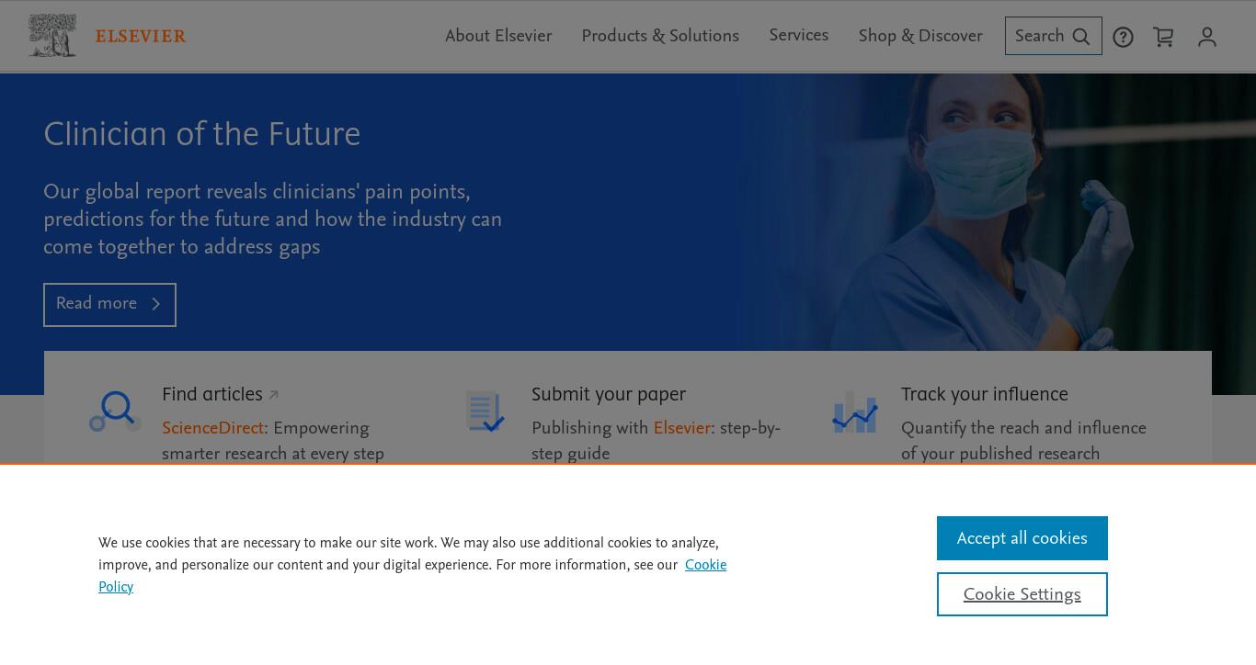Click the orange Elsevier link in publishing text
1256x665 pixels.
682,428
